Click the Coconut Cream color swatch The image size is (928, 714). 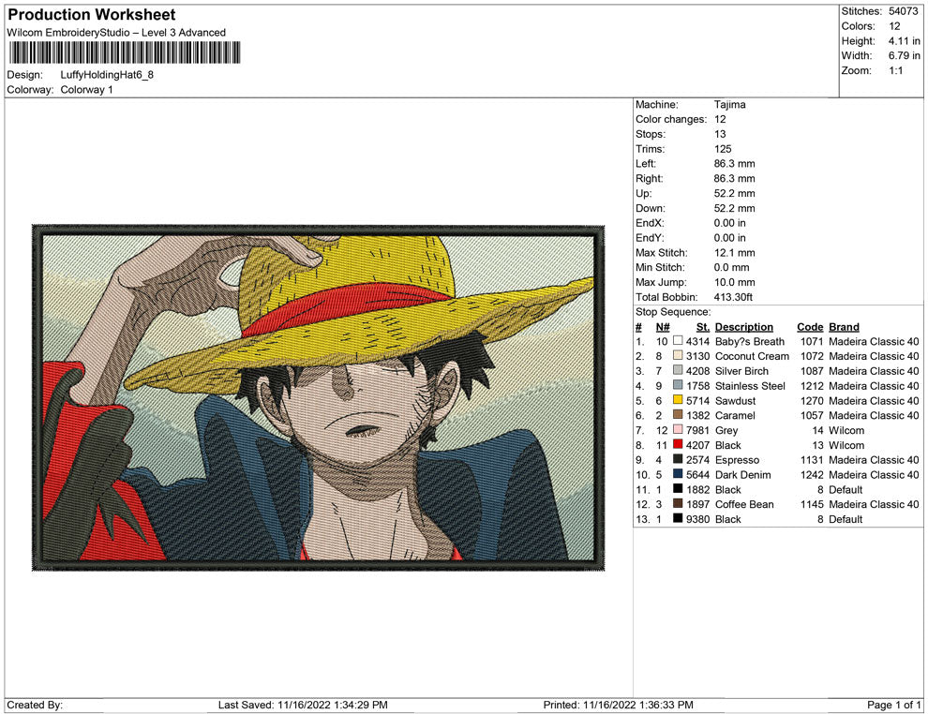678,355
